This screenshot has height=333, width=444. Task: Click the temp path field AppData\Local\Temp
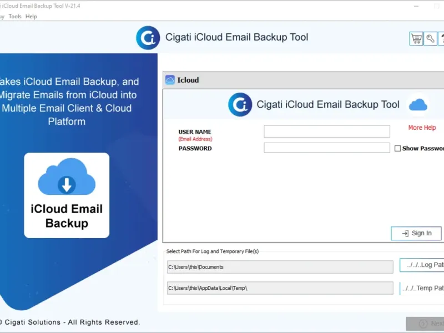[x=280, y=288]
